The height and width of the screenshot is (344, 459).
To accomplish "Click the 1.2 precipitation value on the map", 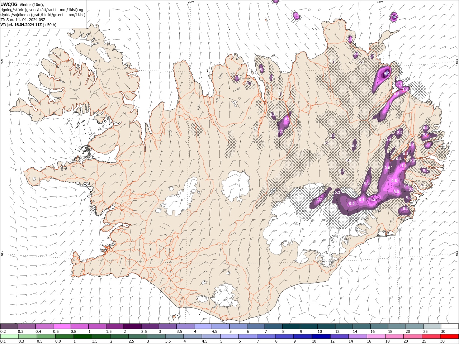I will click(x=373, y=200).
